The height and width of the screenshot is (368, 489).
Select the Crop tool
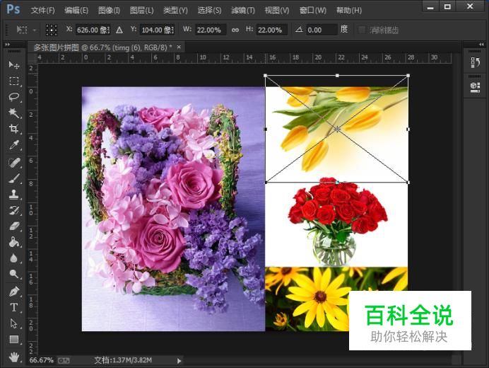[x=13, y=129]
